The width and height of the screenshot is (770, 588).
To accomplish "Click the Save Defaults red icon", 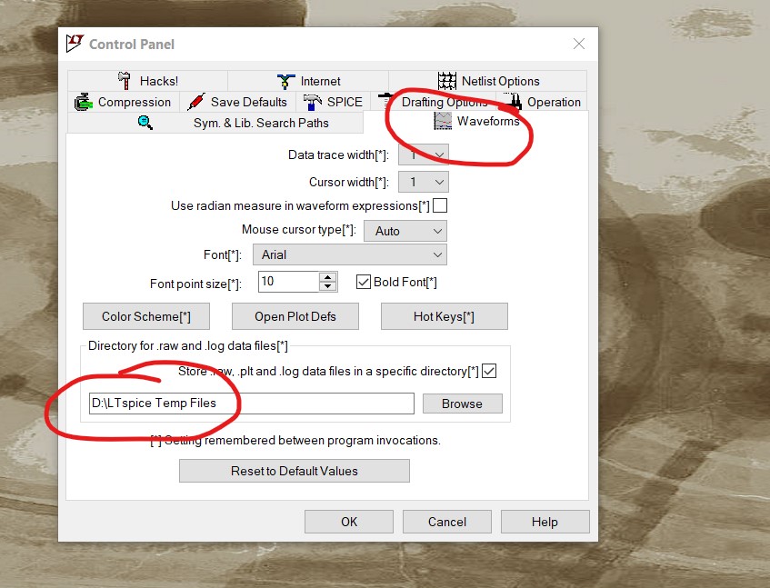I will [196, 102].
